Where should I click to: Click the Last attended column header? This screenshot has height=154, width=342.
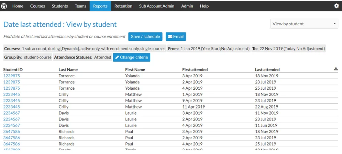click(x=267, y=70)
